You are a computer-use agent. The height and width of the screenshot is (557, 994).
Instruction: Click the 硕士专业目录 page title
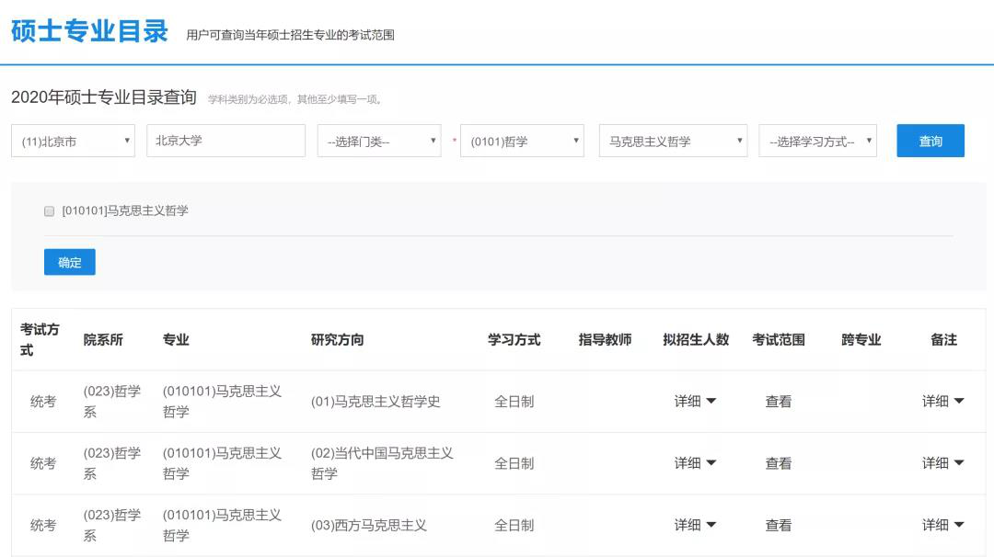[x=89, y=30]
